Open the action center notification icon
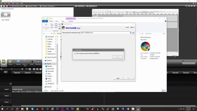The height and width of the screenshot is (111, 197). pyautogui.click(x=194, y=109)
